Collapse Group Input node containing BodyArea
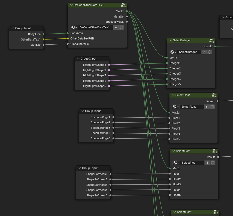 13,28
